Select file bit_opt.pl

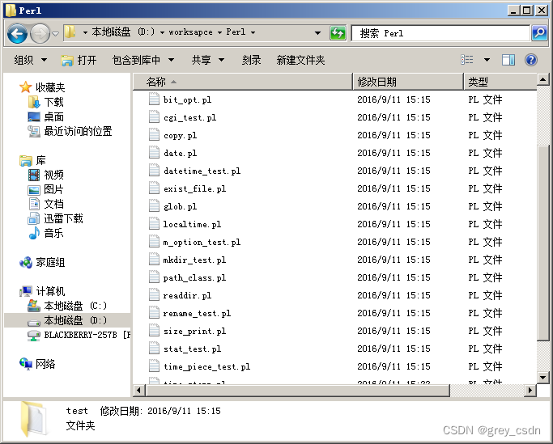pos(187,99)
